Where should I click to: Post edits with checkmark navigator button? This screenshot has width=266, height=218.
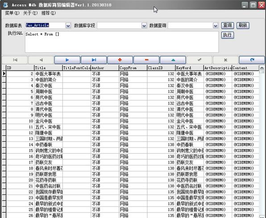click(x=199, y=60)
